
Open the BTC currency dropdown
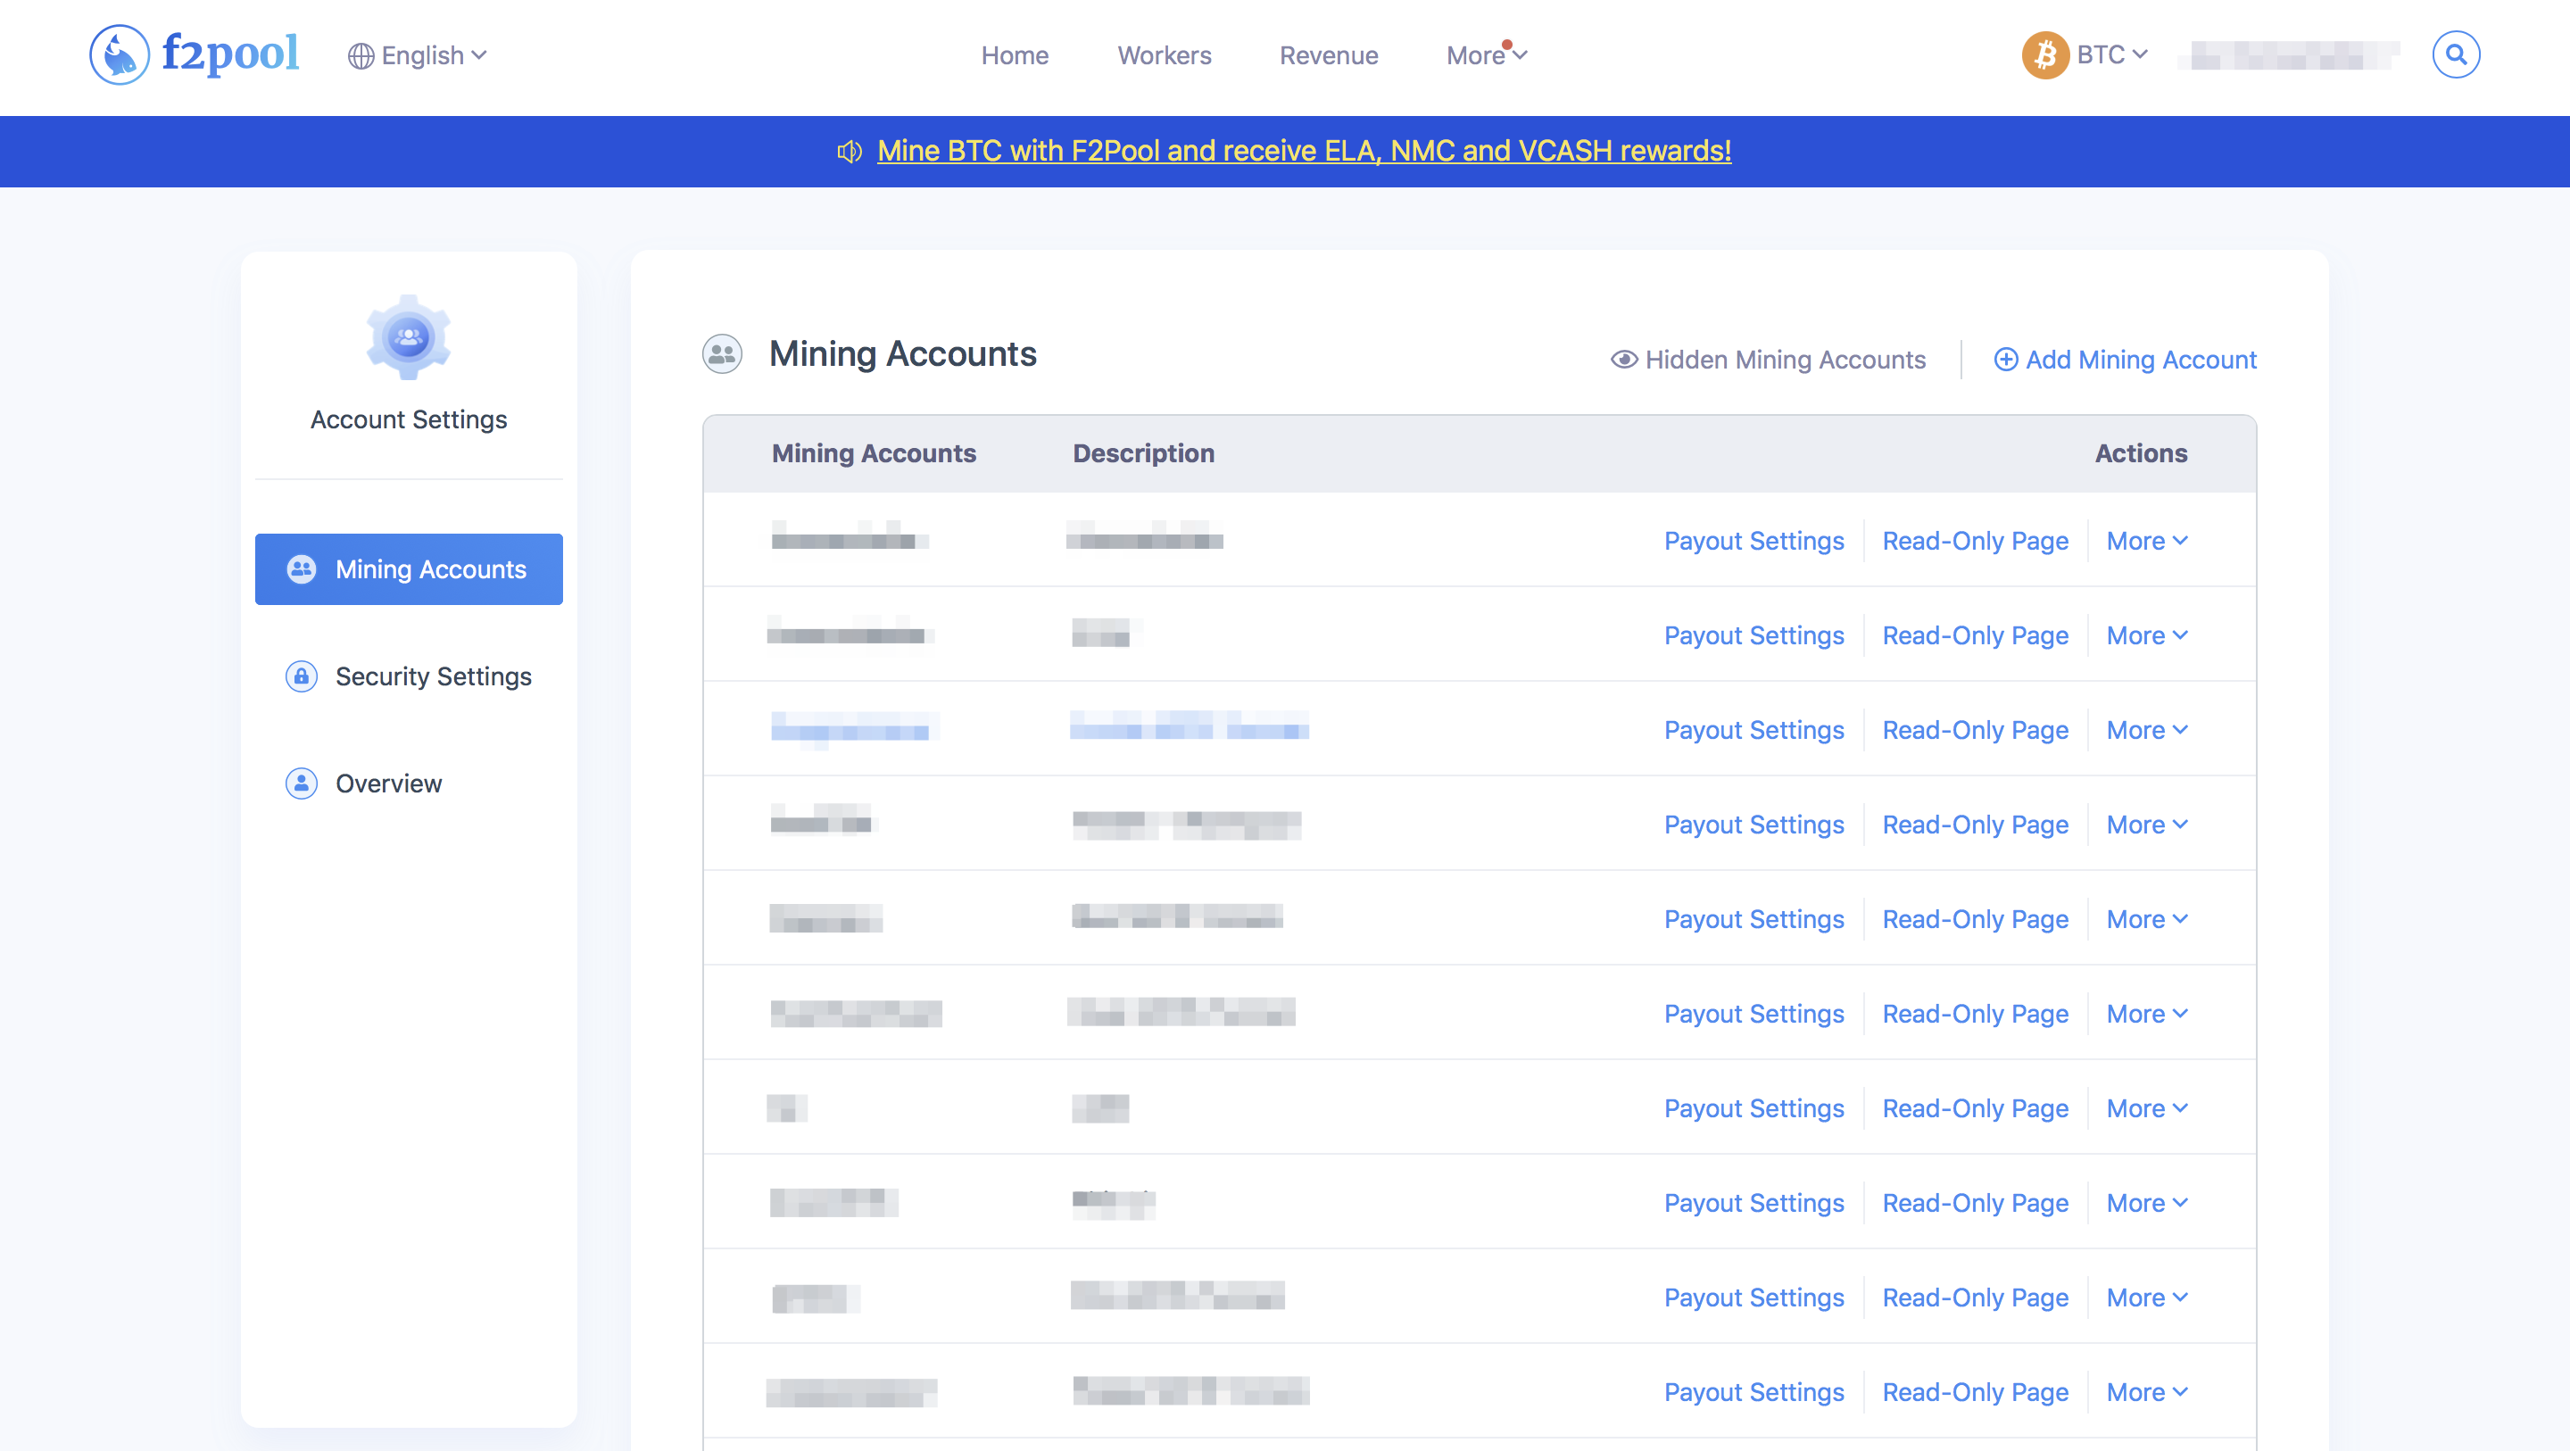click(2112, 55)
